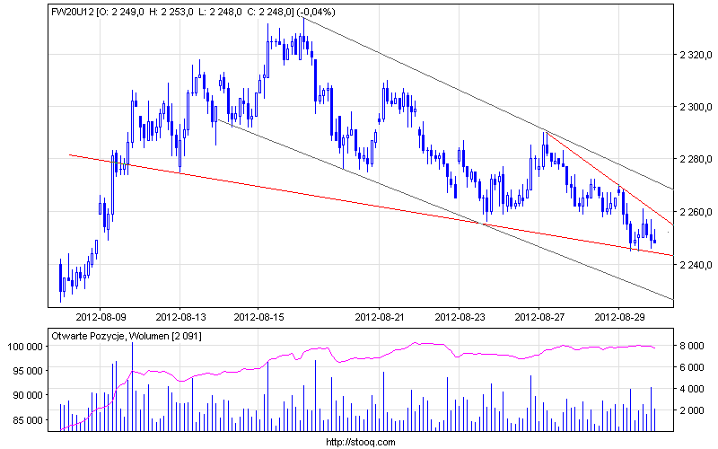This screenshot has height=449, width=718.
Task: Click the 8 000 volume axis label
Action: point(691,346)
